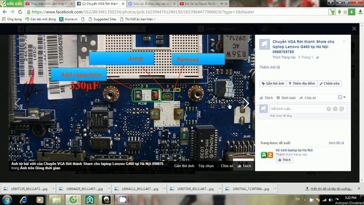Open file explorer folder on taskbar
The height and width of the screenshot is (205, 364).
click(56, 200)
